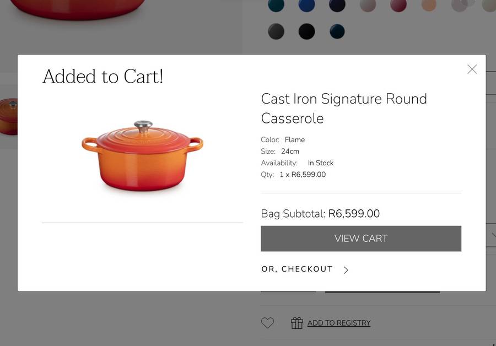Image resolution: width=496 pixels, height=346 pixels.
Task: Select the deep teal swatch on second row
Action: 337,31
